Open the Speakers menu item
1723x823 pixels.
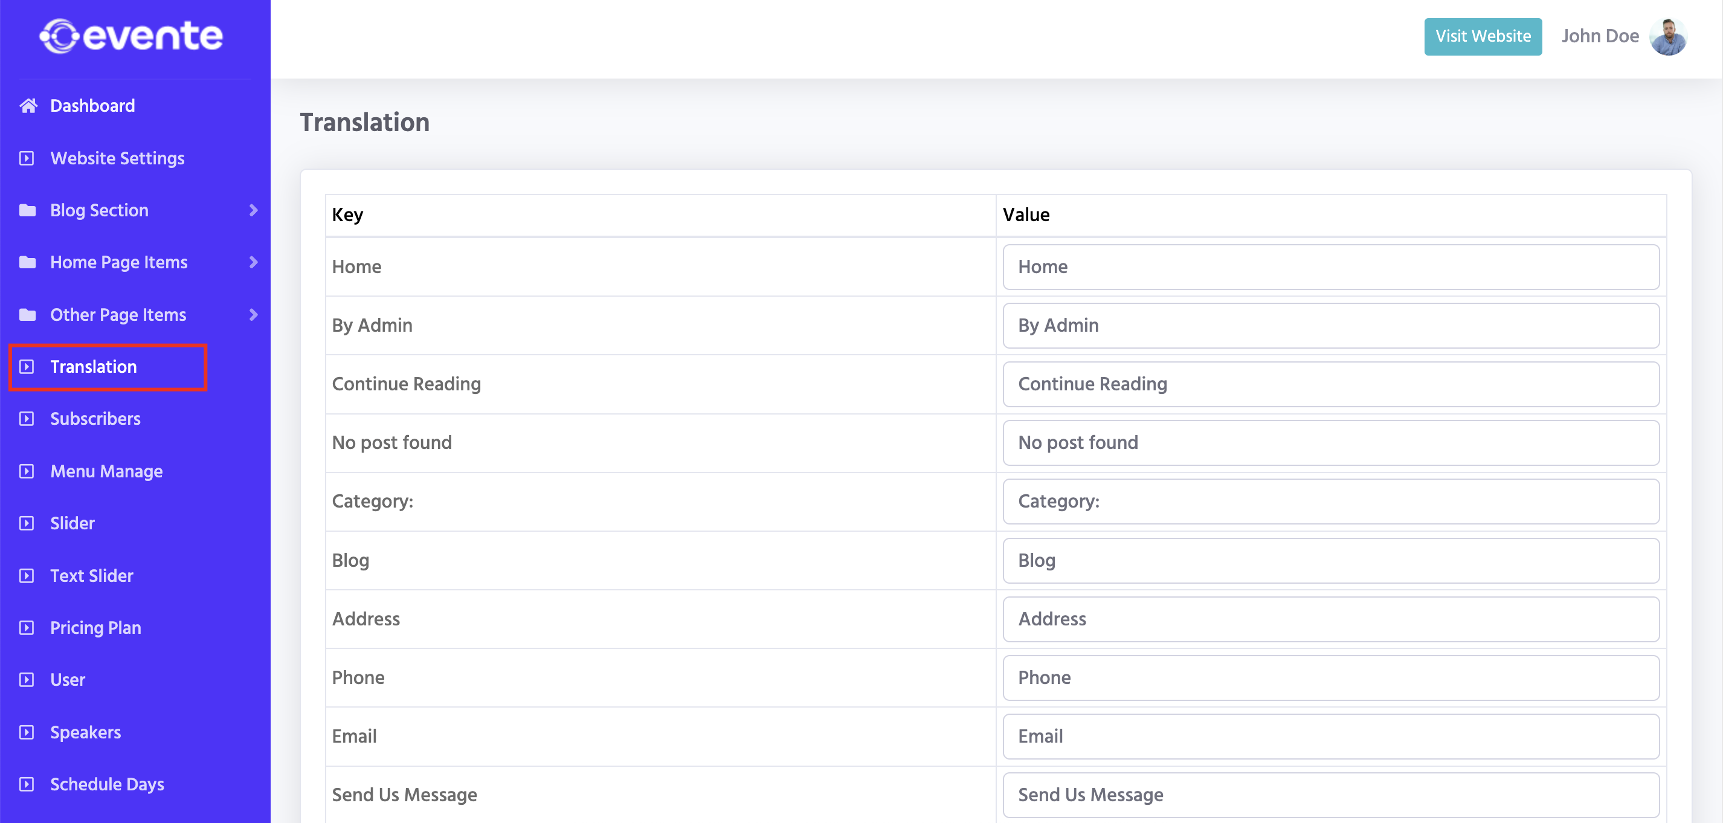pos(86,732)
